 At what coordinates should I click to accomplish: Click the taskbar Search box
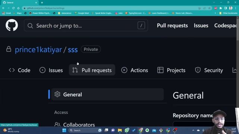(x=85, y=130)
